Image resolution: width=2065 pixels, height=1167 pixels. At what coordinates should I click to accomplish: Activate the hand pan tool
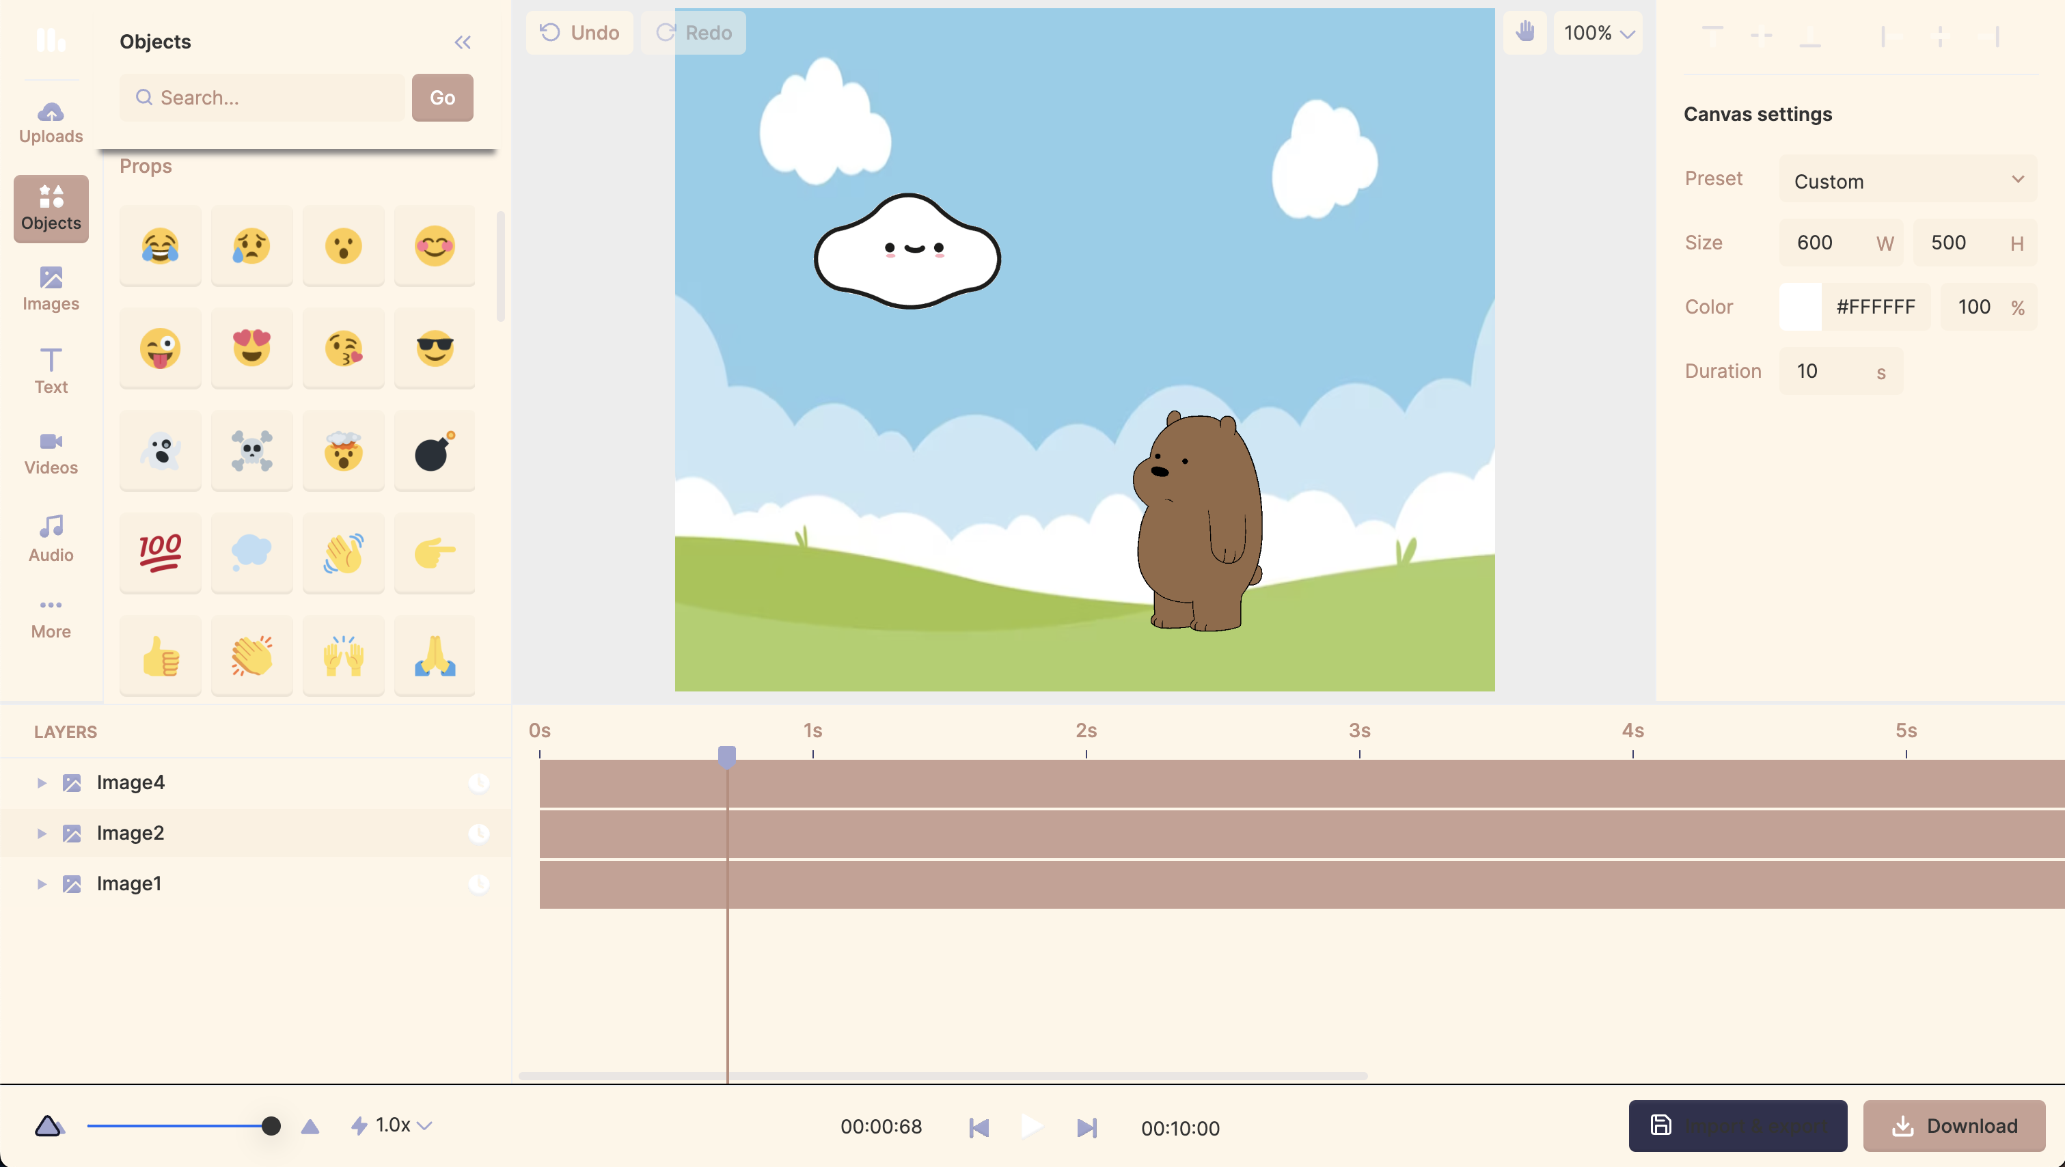[1524, 33]
